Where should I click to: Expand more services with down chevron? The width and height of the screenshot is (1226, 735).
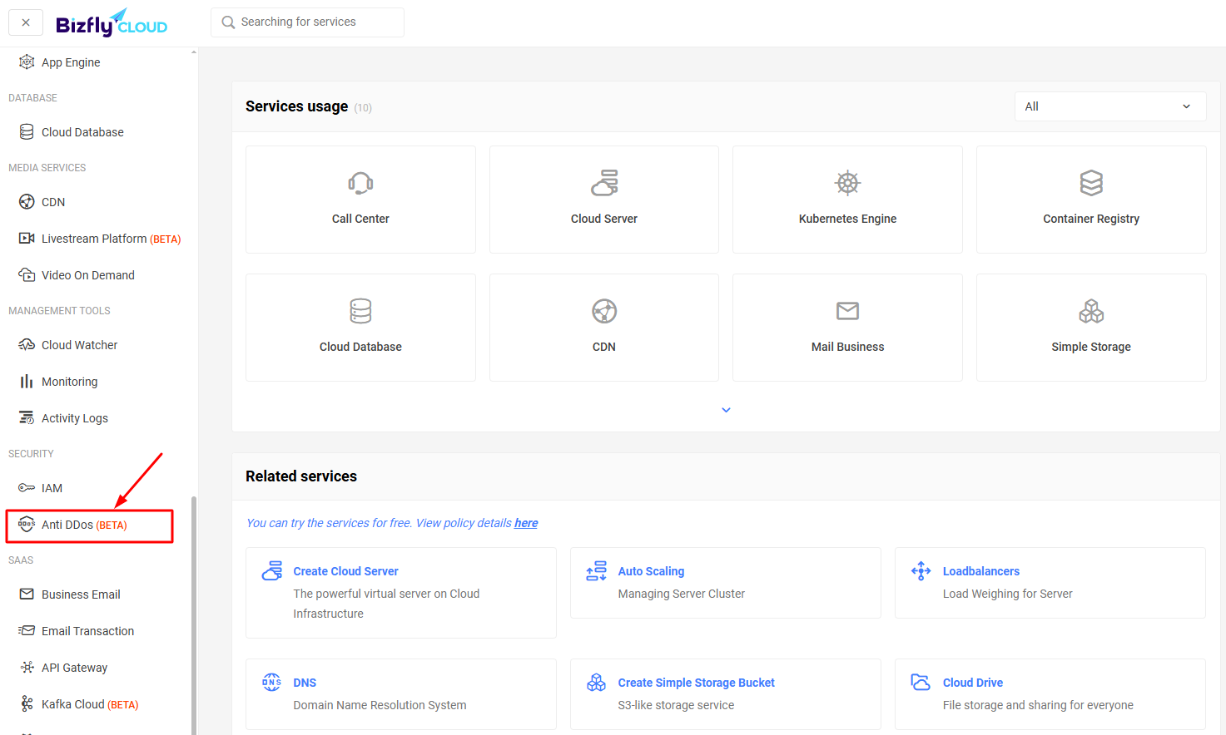pos(726,410)
